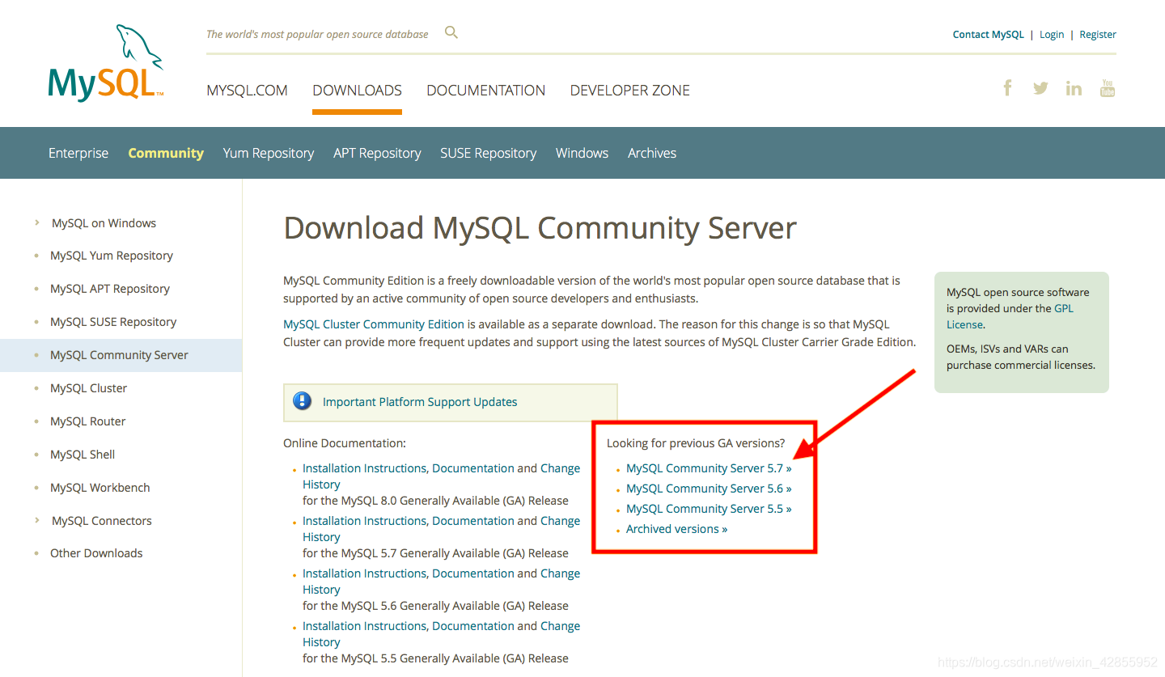This screenshot has height=677, width=1165.
Task: Open Windows submenu item
Action: pos(582,153)
